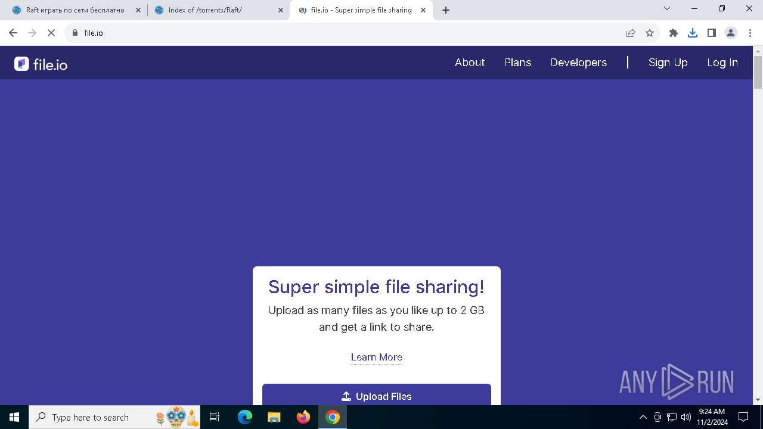Screen dimensions: 763x429
Task: Toggle the Chrome side panel
Action: 712,33
